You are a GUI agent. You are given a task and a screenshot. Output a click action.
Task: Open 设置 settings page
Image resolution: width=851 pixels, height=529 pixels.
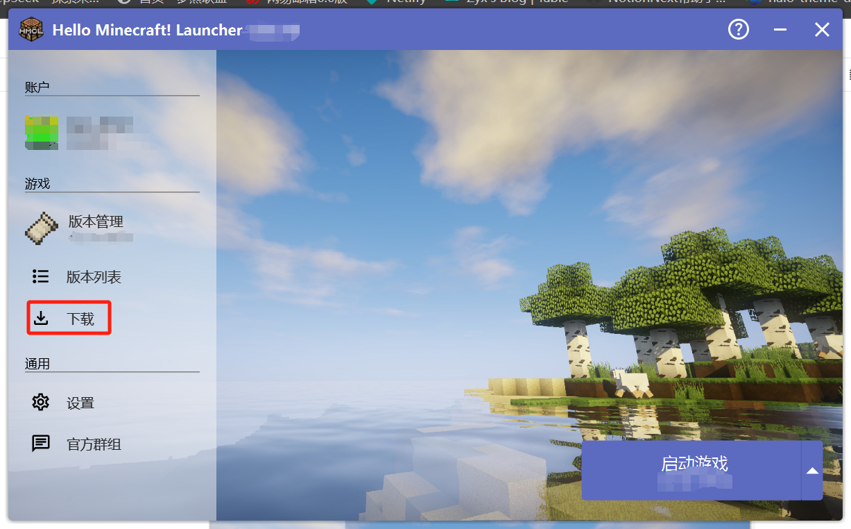[112, 403]
